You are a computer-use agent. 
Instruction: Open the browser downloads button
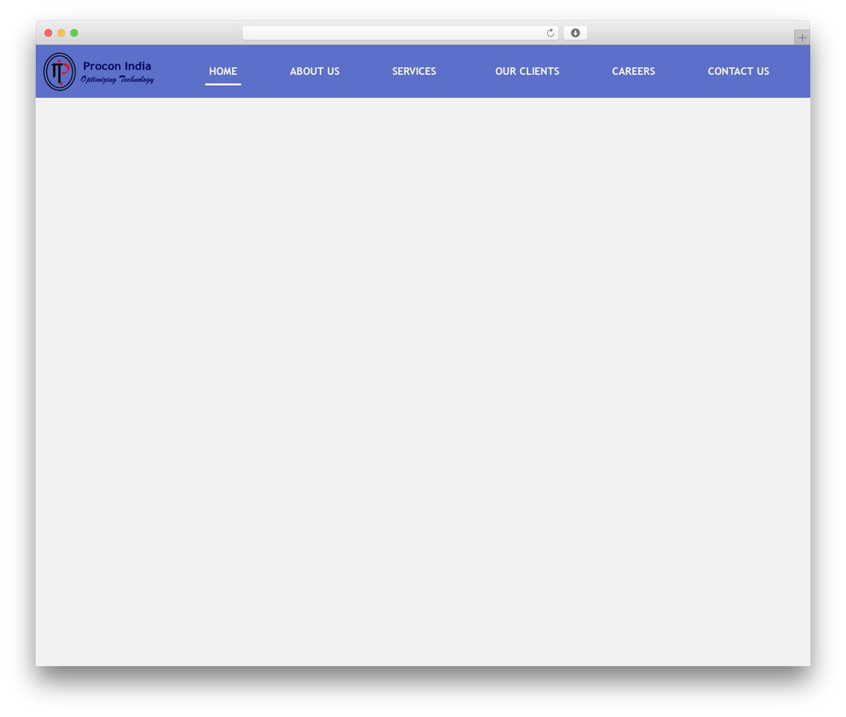click(575, 33)
